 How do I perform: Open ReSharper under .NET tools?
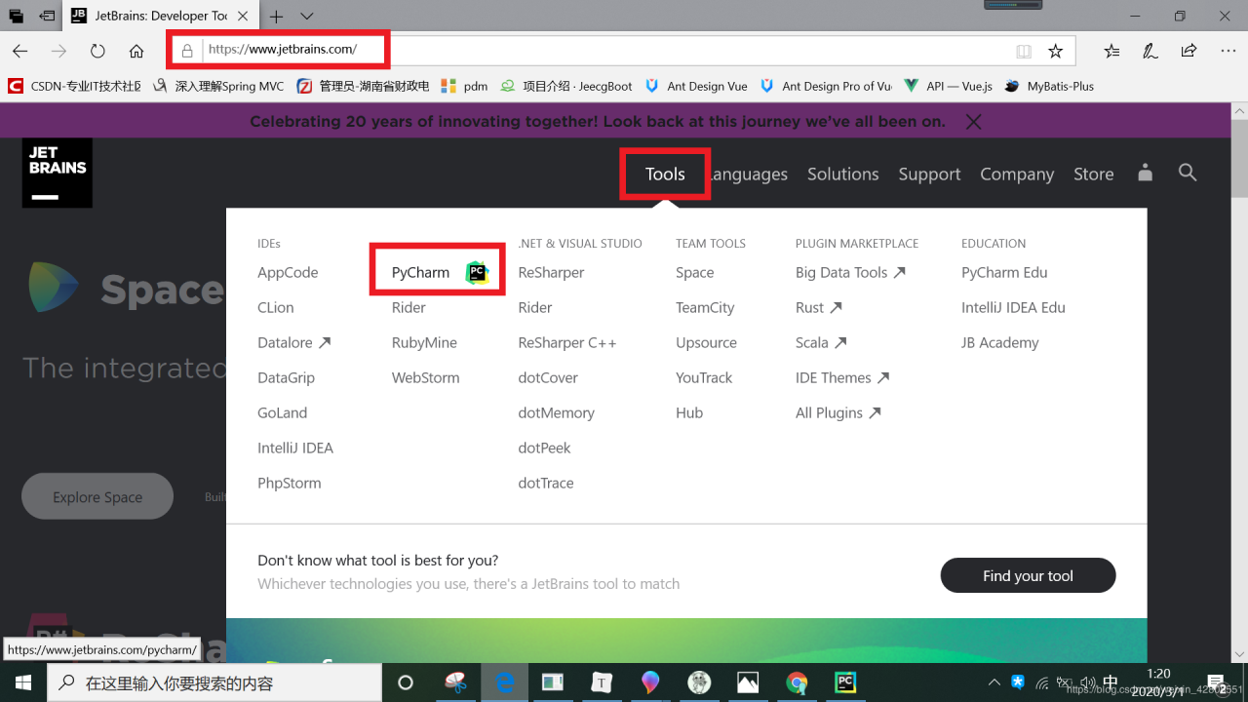point(551,272)
